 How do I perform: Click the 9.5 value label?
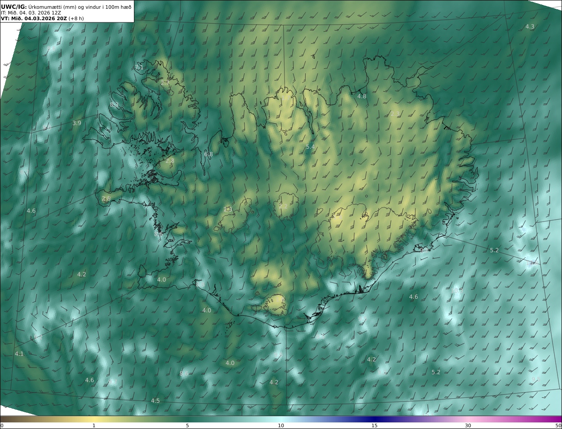pos(536,379)
